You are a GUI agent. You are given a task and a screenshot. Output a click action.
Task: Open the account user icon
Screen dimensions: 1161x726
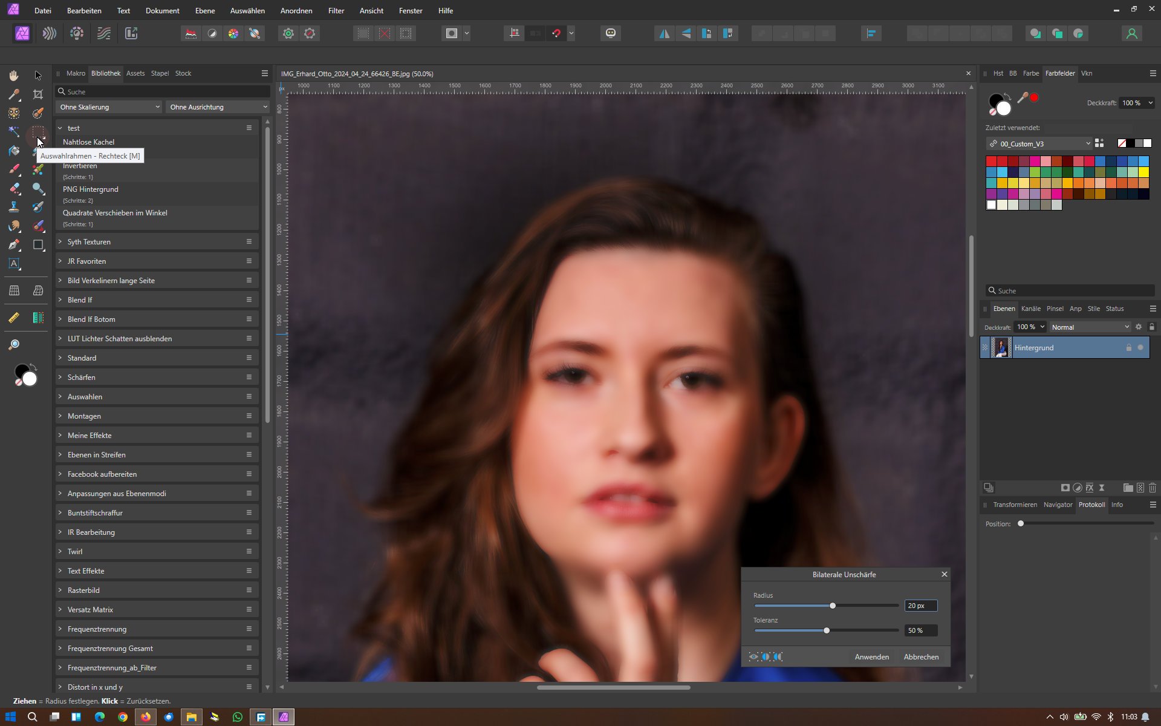(1132, 33)
